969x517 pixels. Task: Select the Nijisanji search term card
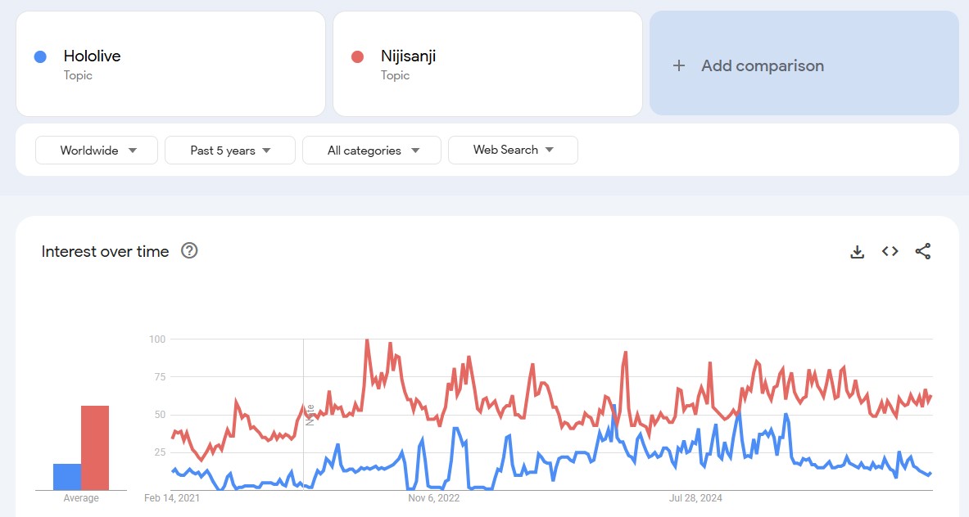tap(487, 64)
